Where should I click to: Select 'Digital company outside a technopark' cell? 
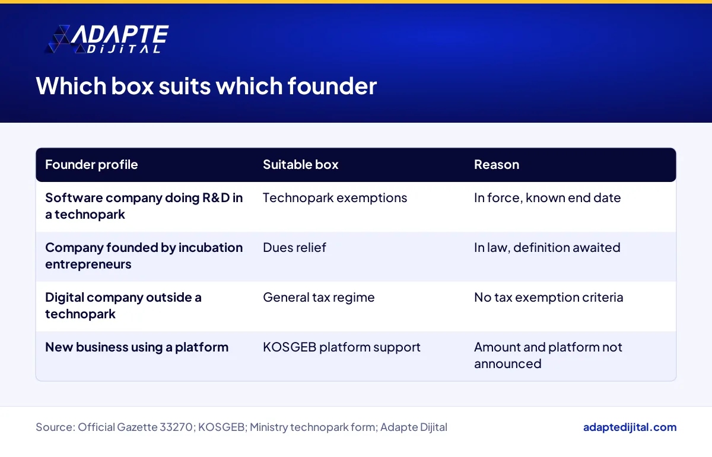coord(123,306)
